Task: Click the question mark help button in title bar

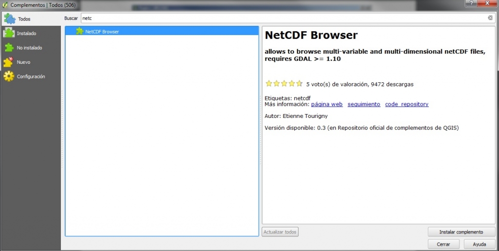Action: pyautogui.click(x=471, y=3)
